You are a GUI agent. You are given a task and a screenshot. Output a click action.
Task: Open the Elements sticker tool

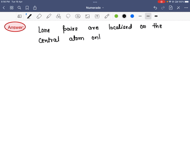pos(78,16)
